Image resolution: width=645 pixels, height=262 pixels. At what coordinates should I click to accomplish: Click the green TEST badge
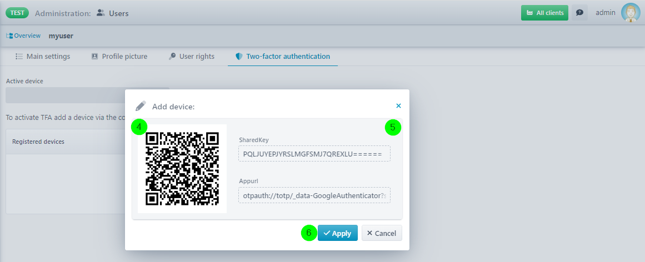pos(17,13)
